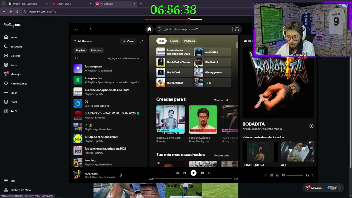Open Tu Top de canciones 2024
352x198 pixels.
point(108,139)
